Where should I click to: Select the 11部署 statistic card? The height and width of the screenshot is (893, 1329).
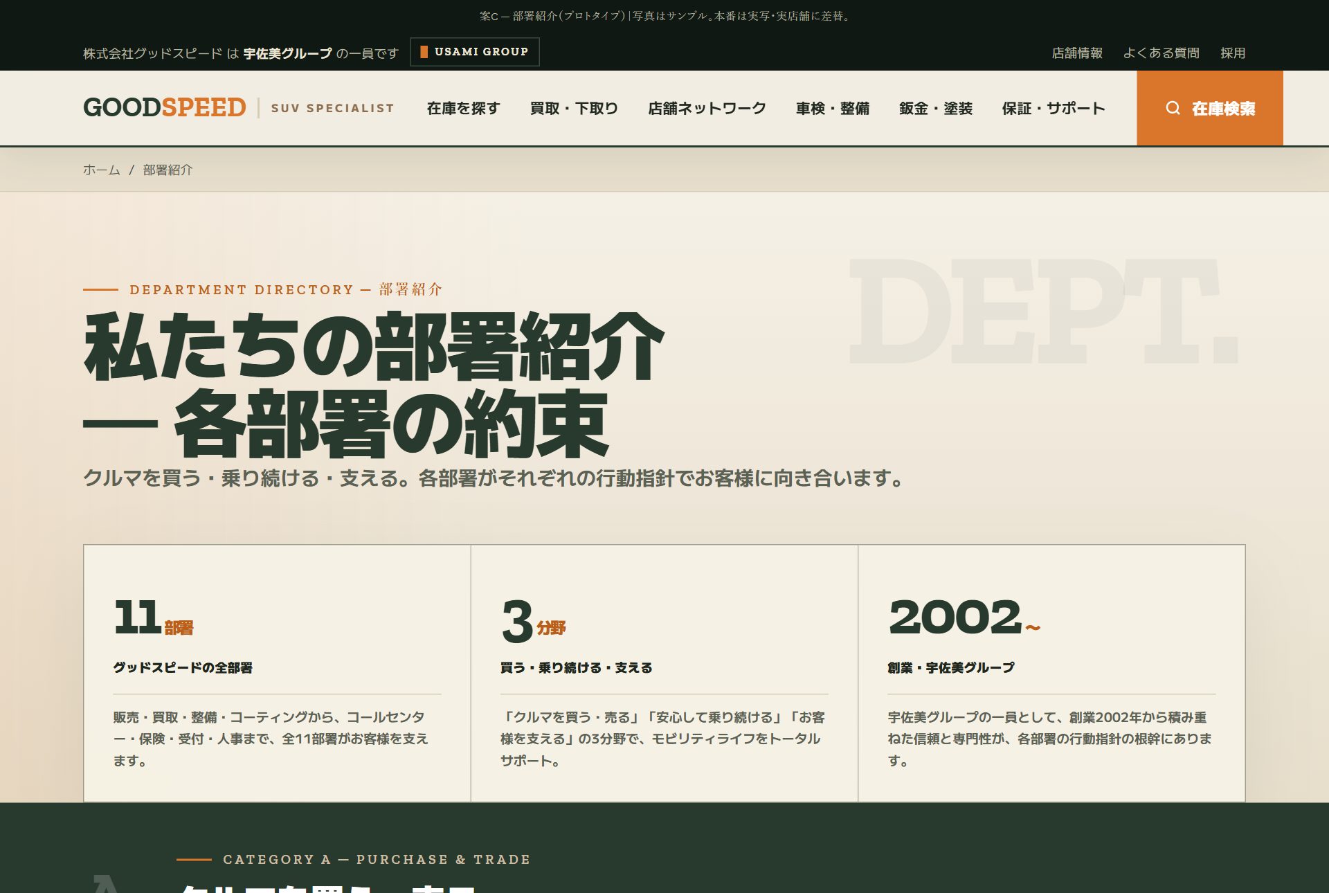(277, 674)
